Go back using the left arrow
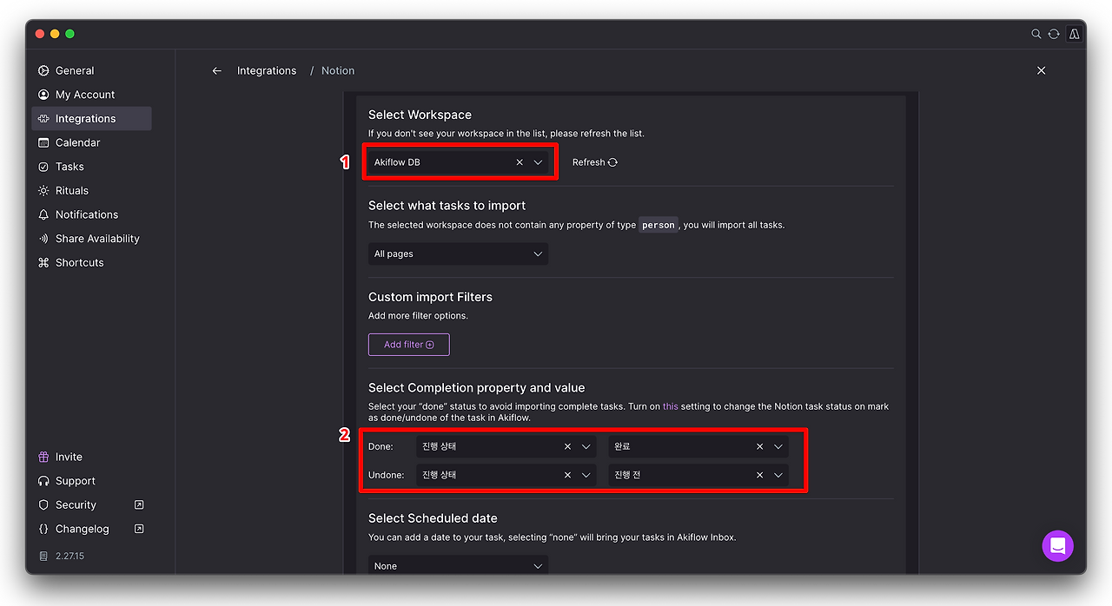 tap(217, 71)
